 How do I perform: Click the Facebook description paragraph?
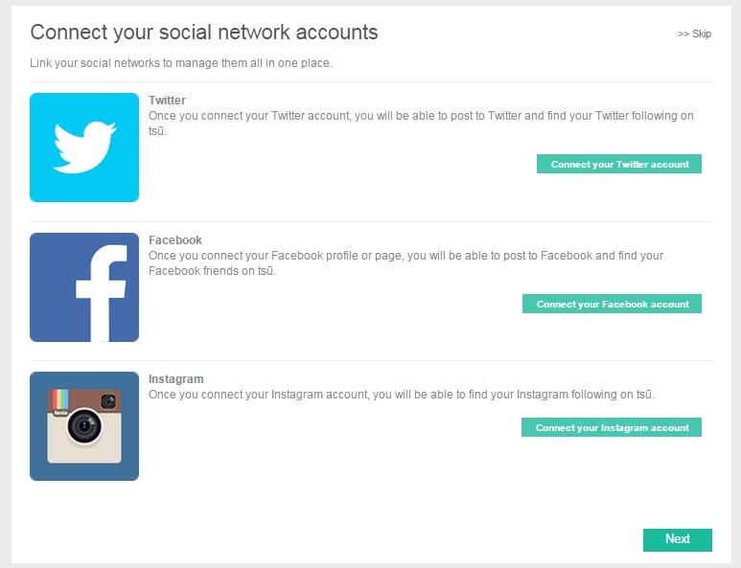pos(405,263)
